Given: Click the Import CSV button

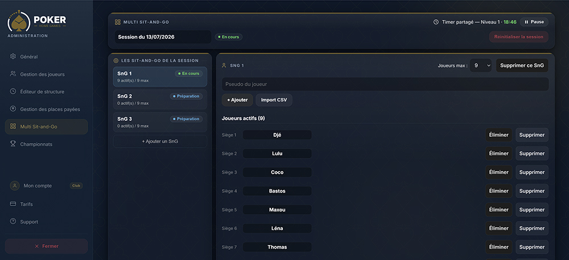Looking at the screenshot, I should [274, 100].
